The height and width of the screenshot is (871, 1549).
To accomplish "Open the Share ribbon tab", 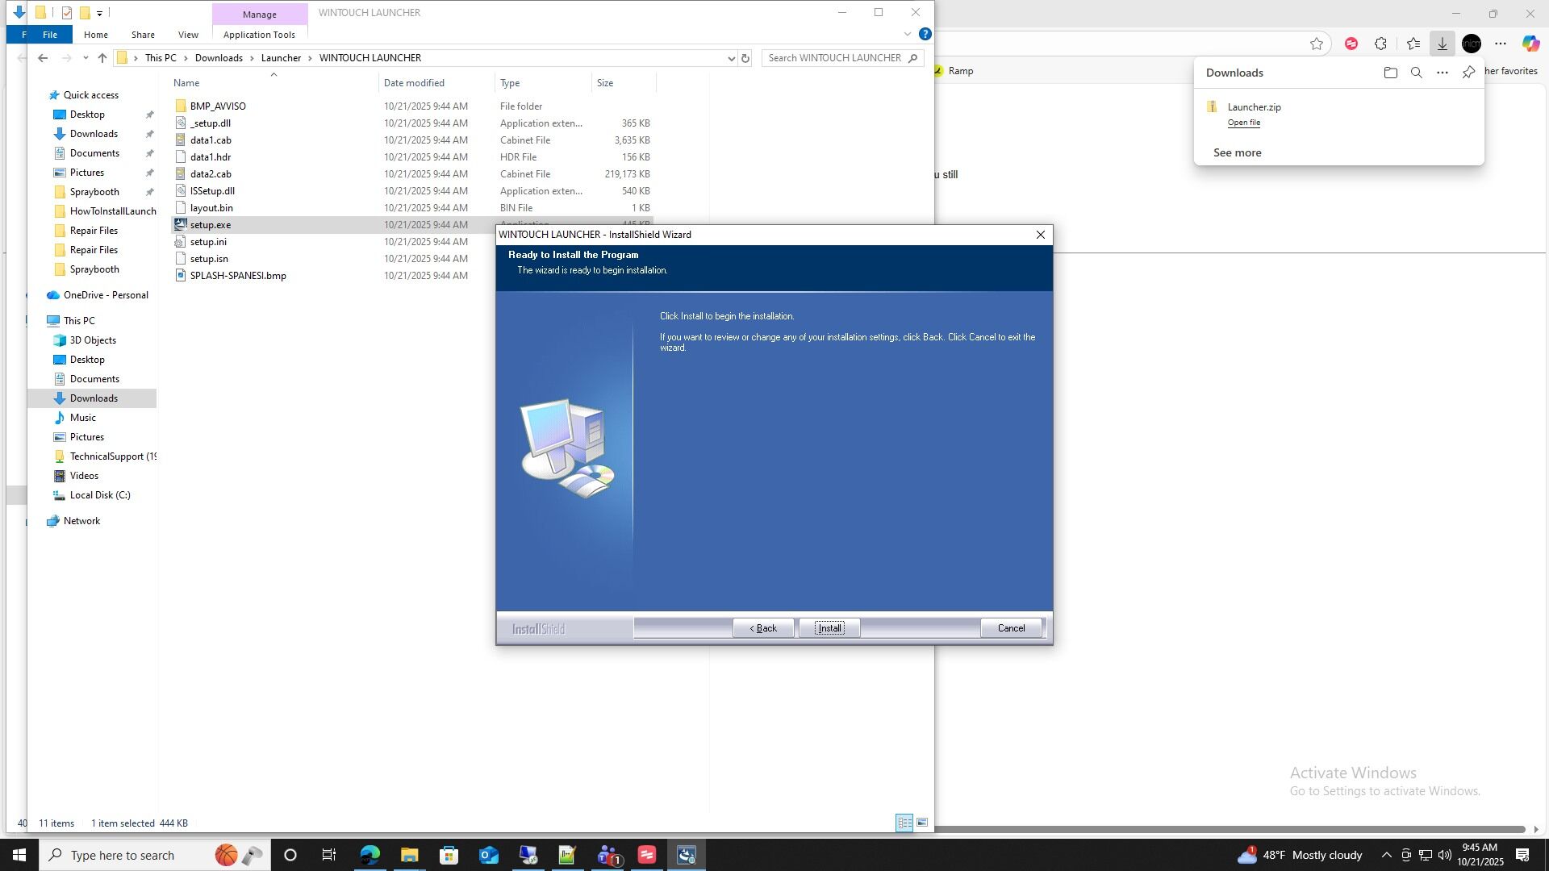I will [x=143, y=35].
